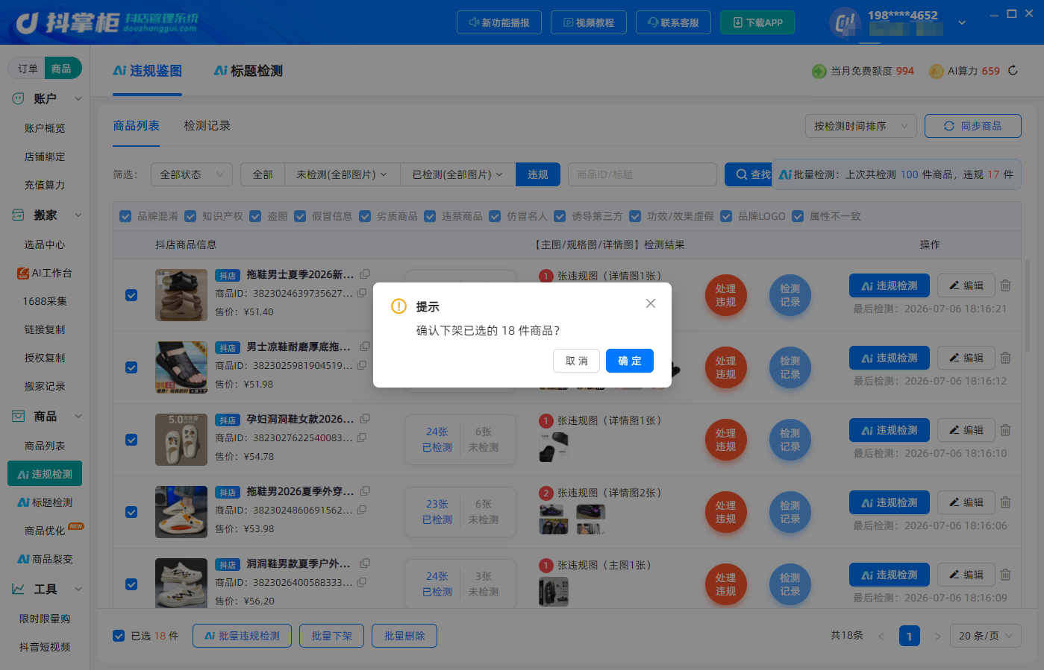Toggle the 假冒信息 filter checkbox
Viewport: 1044px width, 670px height.
pos(300,216)
